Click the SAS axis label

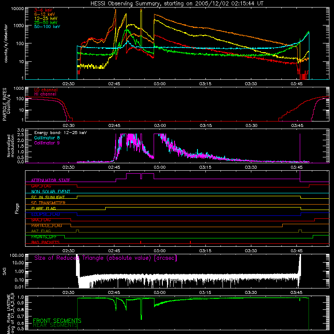point(5,271)
